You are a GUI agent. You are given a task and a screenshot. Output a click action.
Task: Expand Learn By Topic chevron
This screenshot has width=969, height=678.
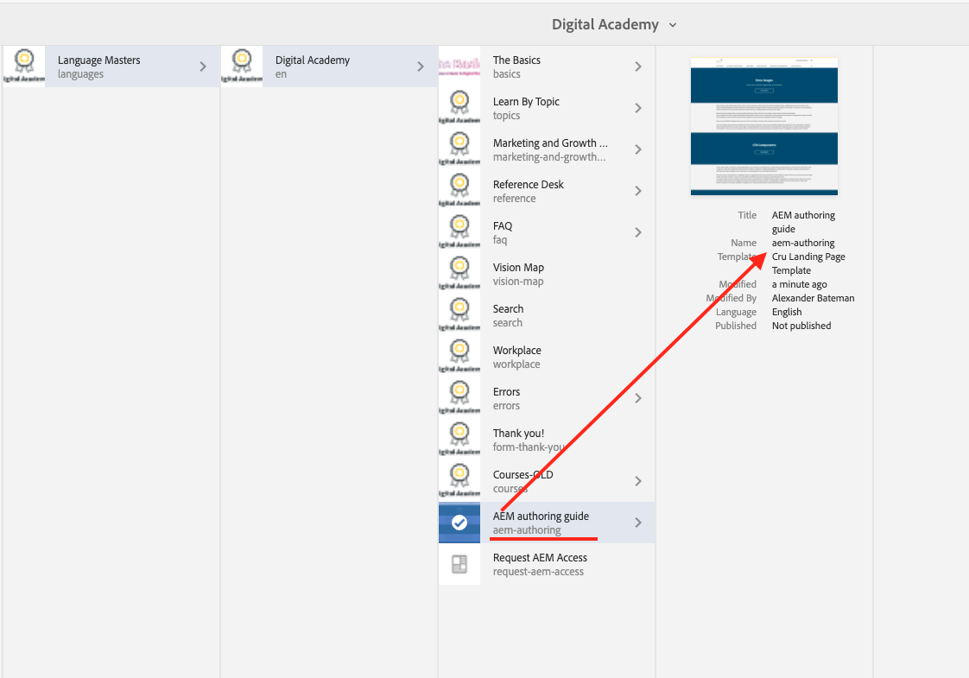(638, 108)
